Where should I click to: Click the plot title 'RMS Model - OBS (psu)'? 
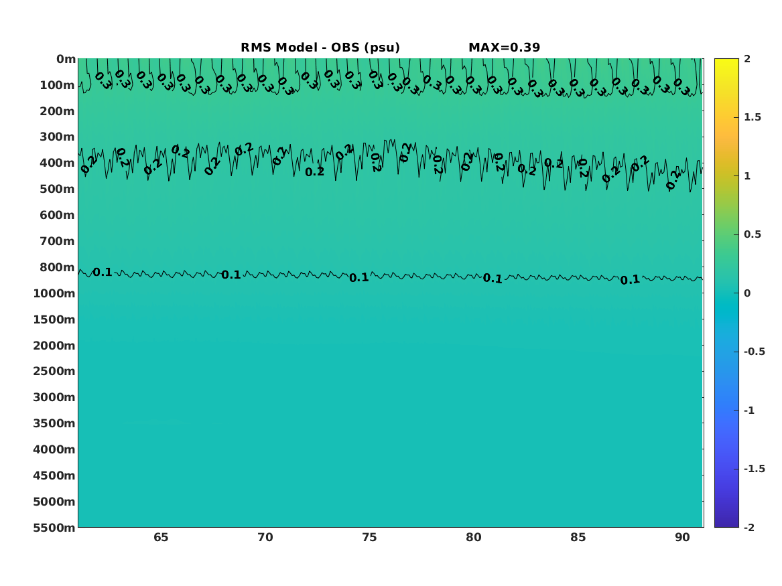point(320,48)
